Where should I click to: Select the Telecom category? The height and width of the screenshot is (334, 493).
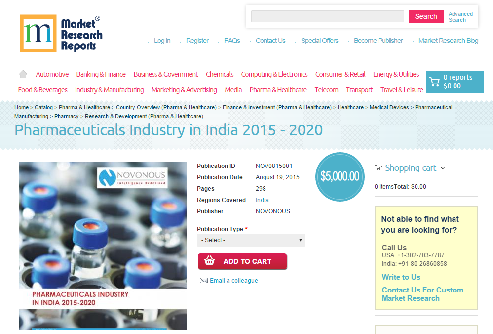(x=326, y=90)
